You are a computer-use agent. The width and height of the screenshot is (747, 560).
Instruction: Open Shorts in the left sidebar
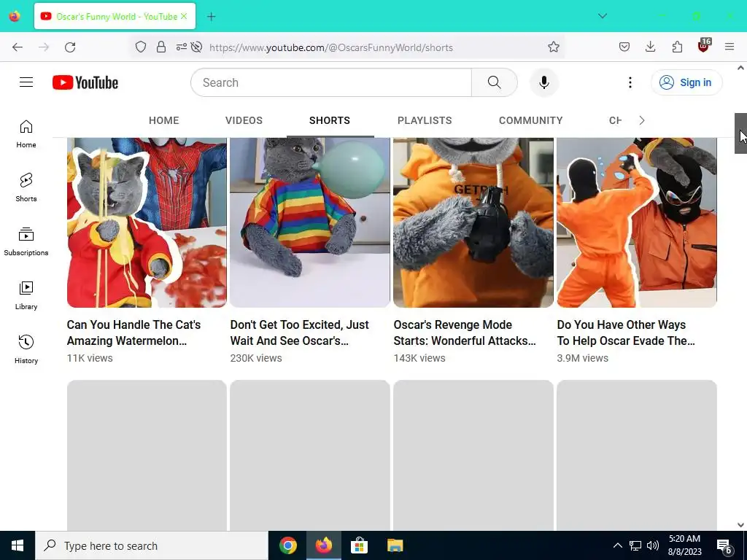tap(26, 187)
